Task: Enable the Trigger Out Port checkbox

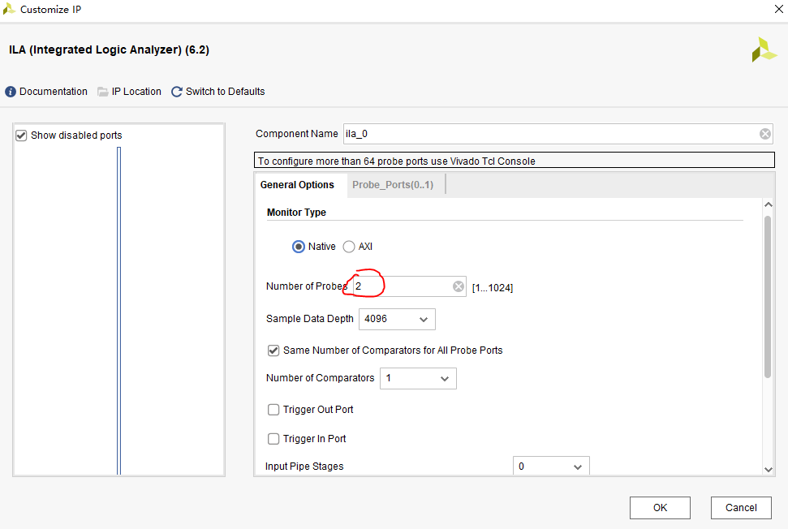Action: [x=273, y=410]
